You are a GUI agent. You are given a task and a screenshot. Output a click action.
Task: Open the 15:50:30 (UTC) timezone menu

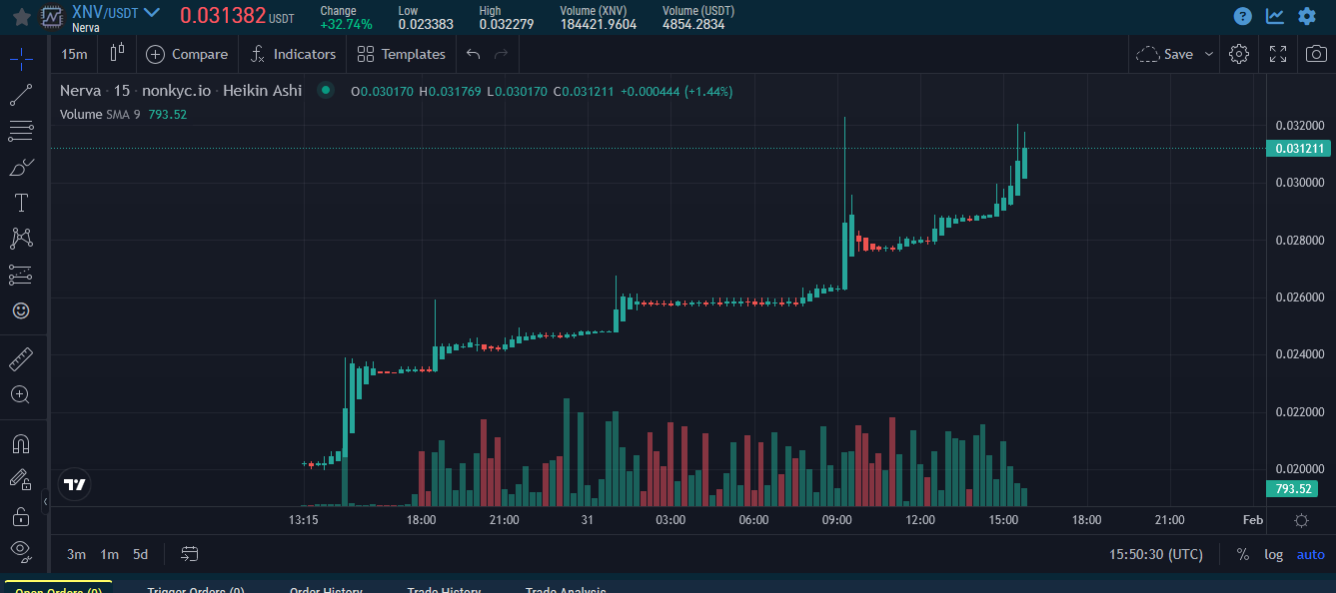click(x=1156, y=554)
